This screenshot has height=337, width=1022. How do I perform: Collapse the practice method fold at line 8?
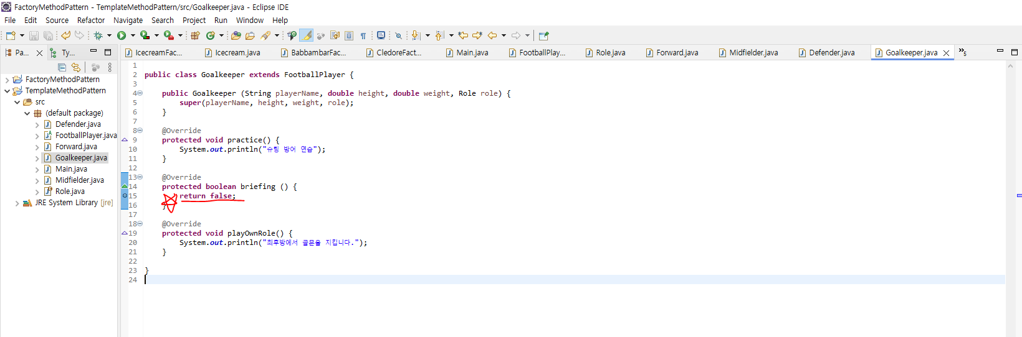click(140, 131)
